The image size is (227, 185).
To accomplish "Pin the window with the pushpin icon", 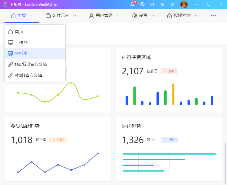I will pyautogui.click(x=172, y=5).
